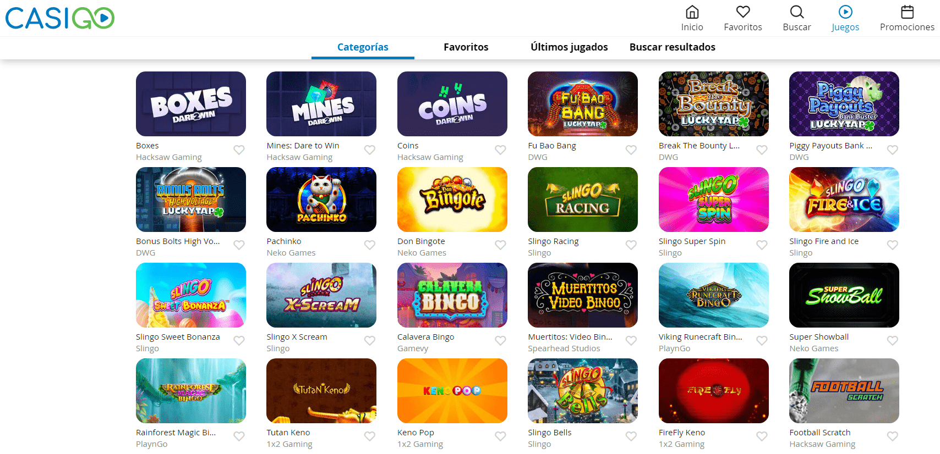Favorite the Boxes game with its heart

pyautogui.click(x=239, y=150)
